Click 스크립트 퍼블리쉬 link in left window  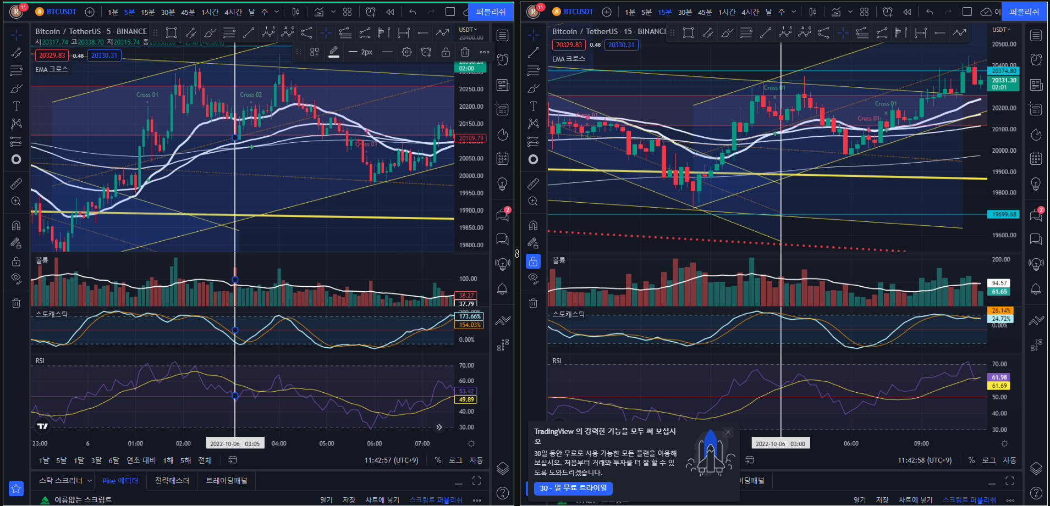tap(436, 500)
